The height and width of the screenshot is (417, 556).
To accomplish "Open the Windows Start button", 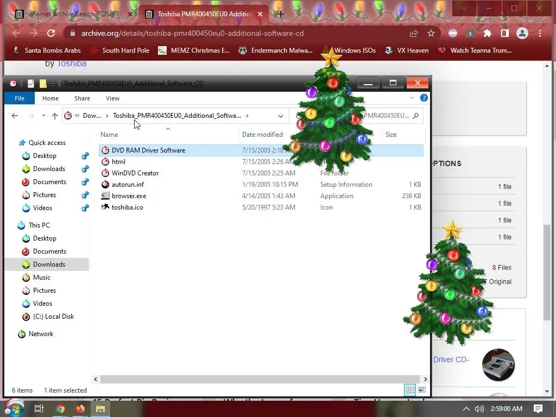I will (x=14, y=408).
